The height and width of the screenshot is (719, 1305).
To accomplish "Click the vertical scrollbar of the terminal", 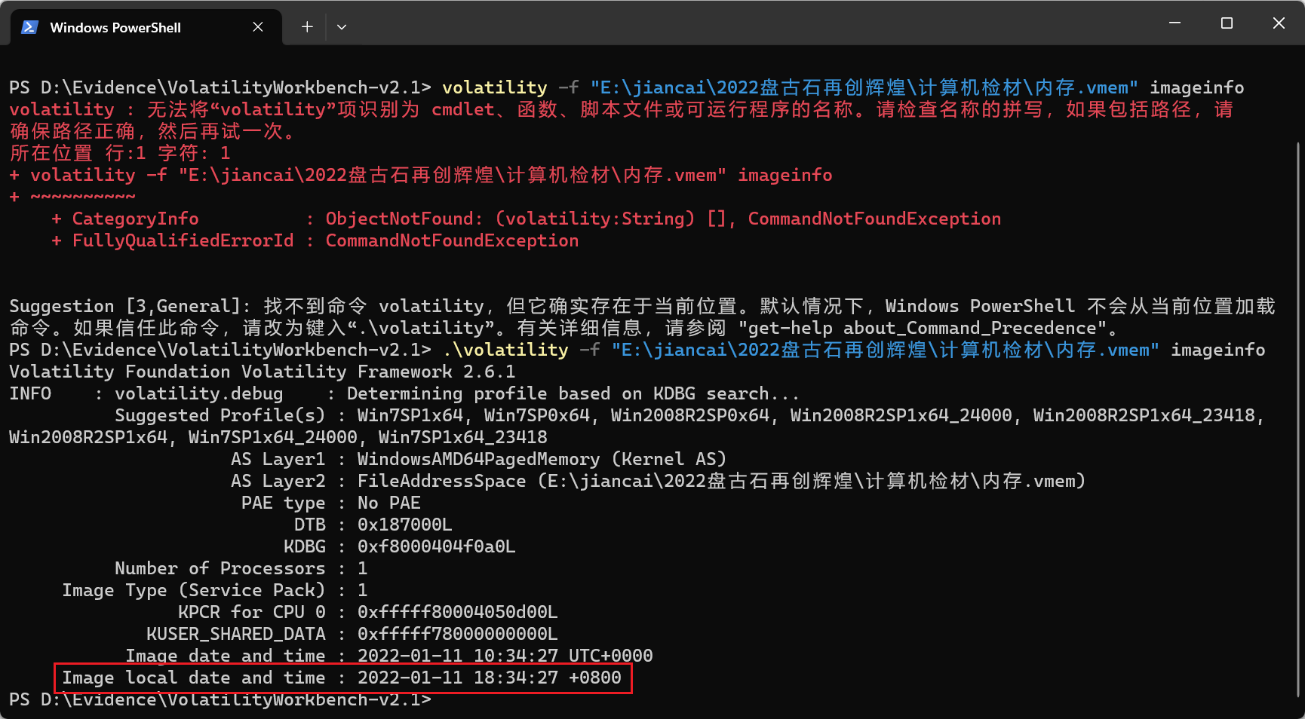I will 1297,419.
